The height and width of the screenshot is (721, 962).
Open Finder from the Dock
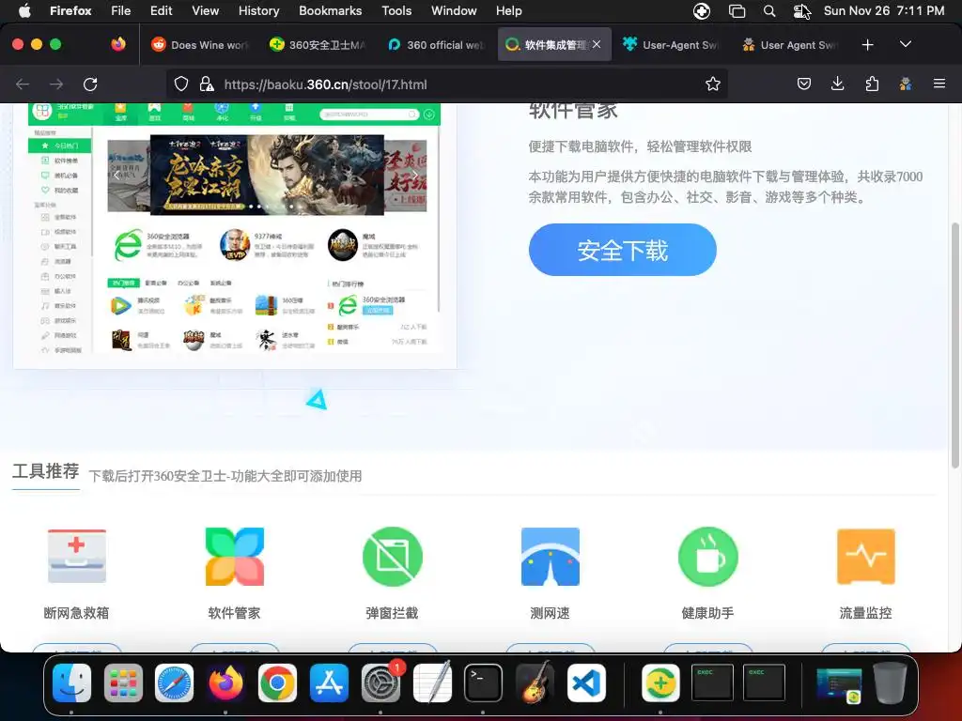point(71,683)
